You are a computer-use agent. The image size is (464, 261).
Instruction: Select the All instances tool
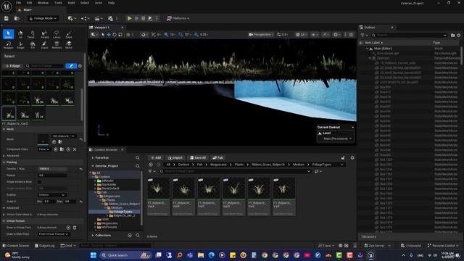pyautogui.click(x=20, y=34)
